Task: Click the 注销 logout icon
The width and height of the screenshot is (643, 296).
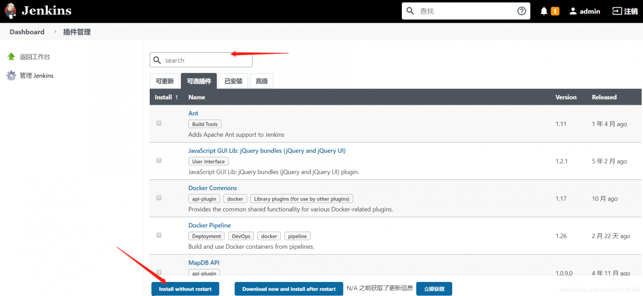Action: click(x=617, y=11)
